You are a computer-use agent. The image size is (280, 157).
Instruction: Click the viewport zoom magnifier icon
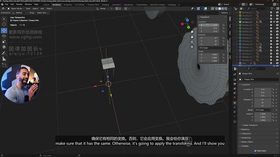point(192,32)
